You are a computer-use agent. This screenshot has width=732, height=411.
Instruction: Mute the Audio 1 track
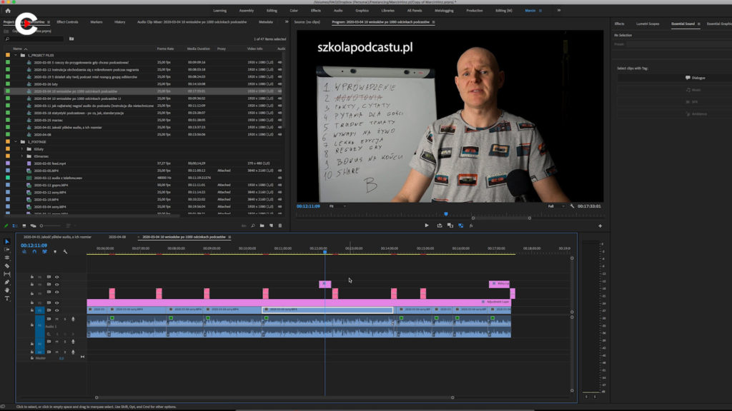[57, 319]
